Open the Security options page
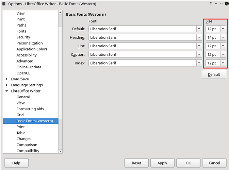The height and width of the screenshot is (170, 229). (x=23, y=37)
